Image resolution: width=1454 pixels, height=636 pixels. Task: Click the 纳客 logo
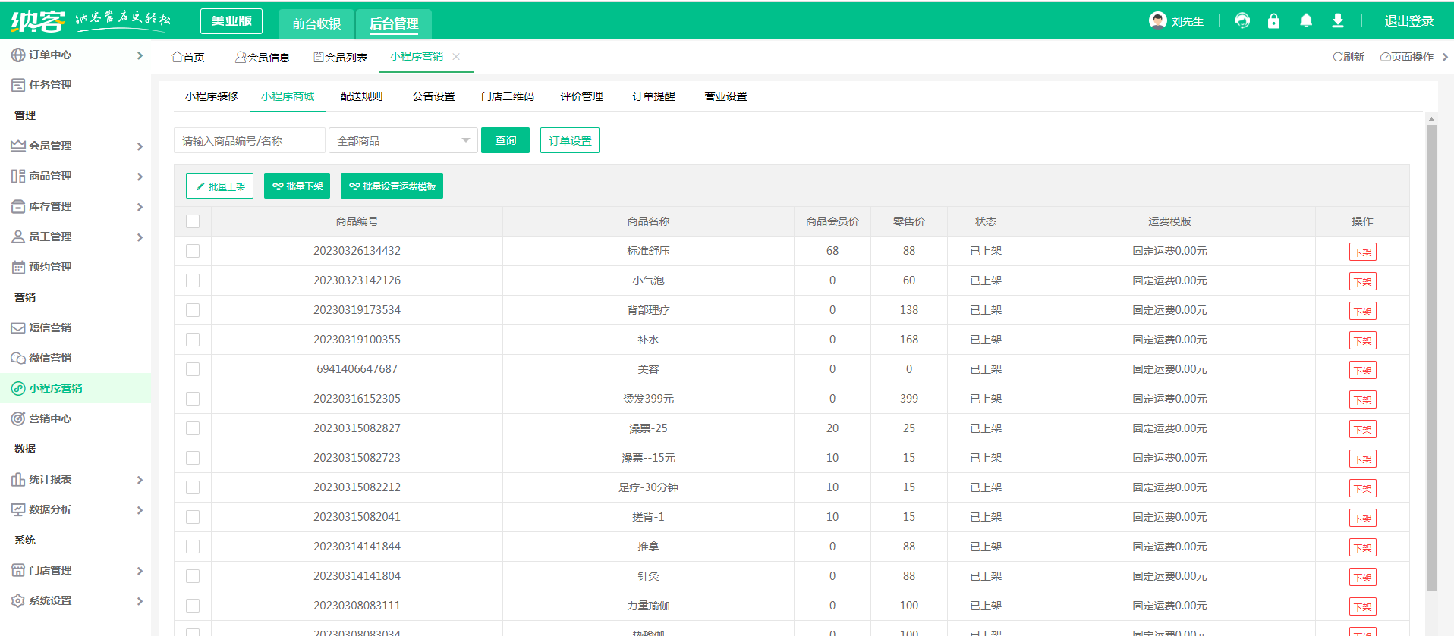tap(37, 20)
